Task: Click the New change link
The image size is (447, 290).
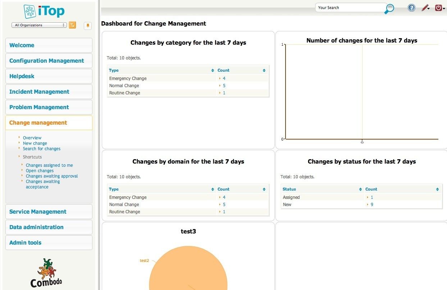Action: coord(35,143)
